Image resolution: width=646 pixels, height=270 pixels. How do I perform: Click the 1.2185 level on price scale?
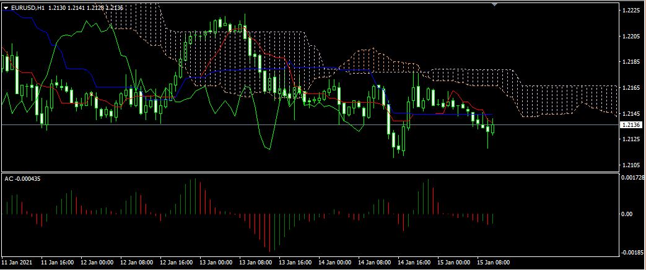632,63
